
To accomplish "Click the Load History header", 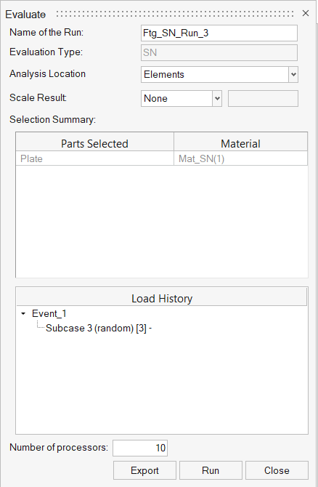I will (162, 299).
